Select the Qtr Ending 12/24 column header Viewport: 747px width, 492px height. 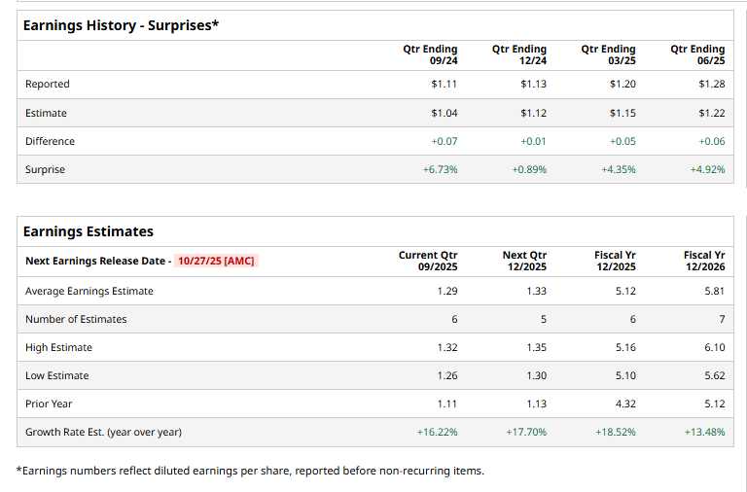pyautogui.click(x=519, y=53)
